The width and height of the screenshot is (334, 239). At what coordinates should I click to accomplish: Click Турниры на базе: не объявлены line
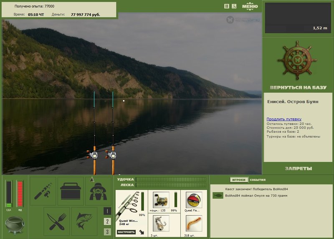(294, 136)
